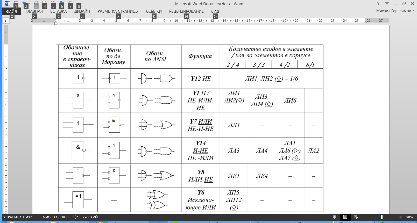Viewport: 417px width, 223px height.
Task: Click the 'ЛА3' cell
Action: pyautogui.click(x=234, y=150)
